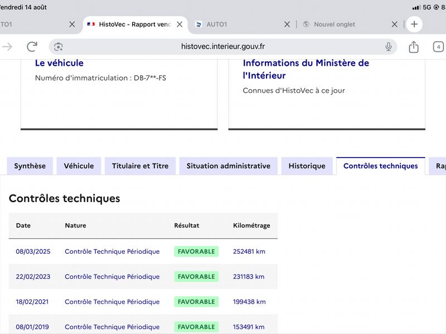Image resolution: width=446 pixels, height=334 pixels.
Task: Click FAVORABLE badge in the 22/02/2023 row
Action: point(196,277)
